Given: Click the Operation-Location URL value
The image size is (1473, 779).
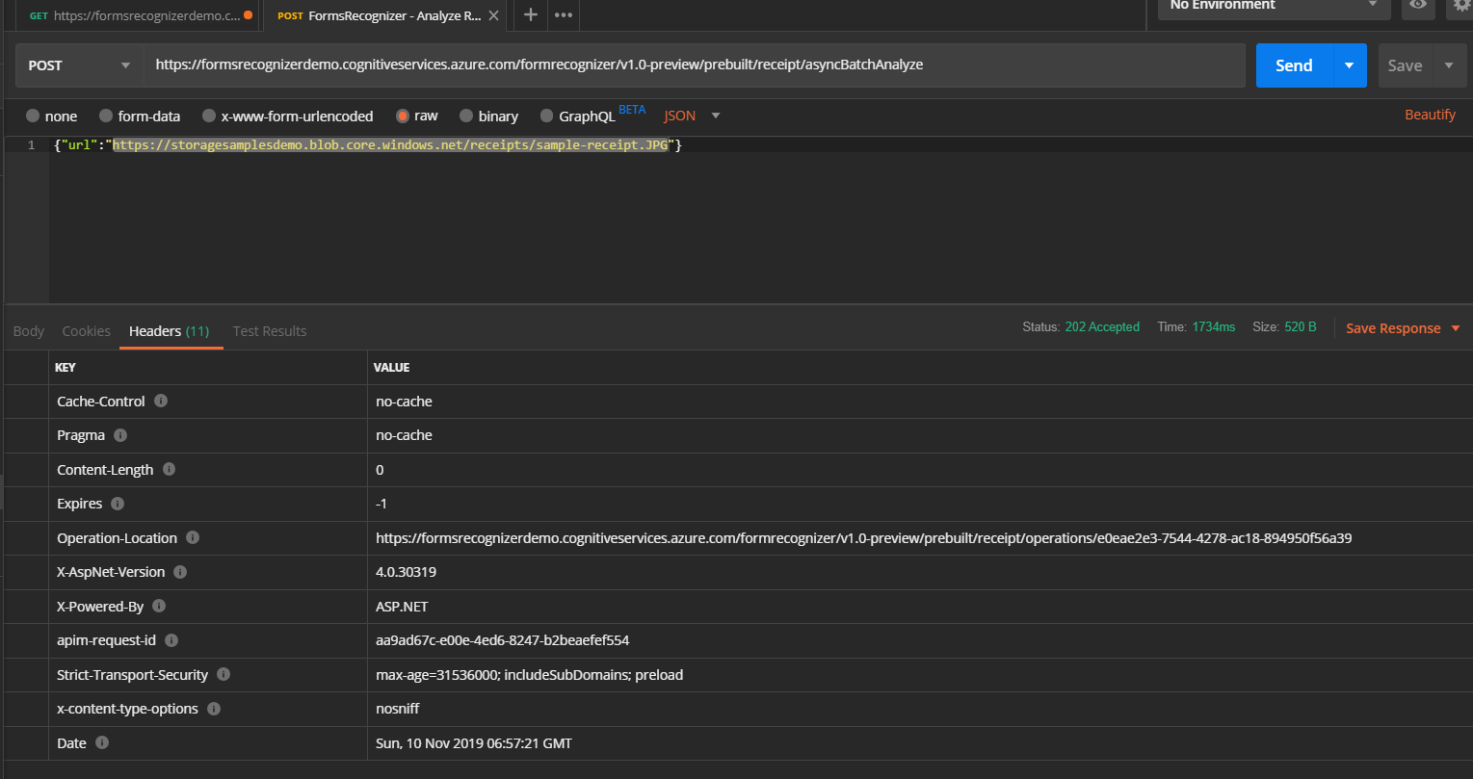Looking at the screenshot, I should pyautogui.click(x=863, y=538).
